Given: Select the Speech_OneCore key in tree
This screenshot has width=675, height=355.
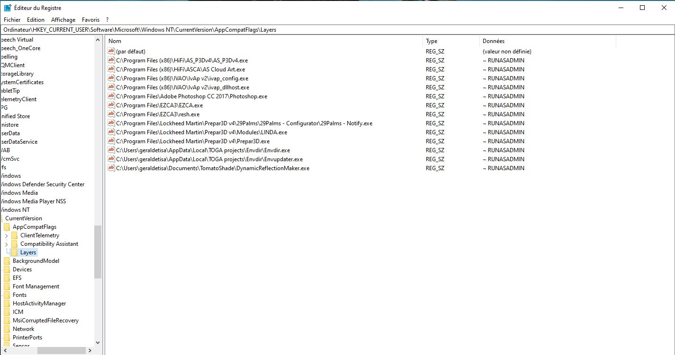Looking at the screenshot, I should (x=20, y=48).
